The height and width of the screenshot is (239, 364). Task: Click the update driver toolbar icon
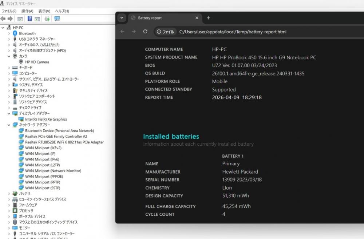pyautogui.click(x=47, y=19)
